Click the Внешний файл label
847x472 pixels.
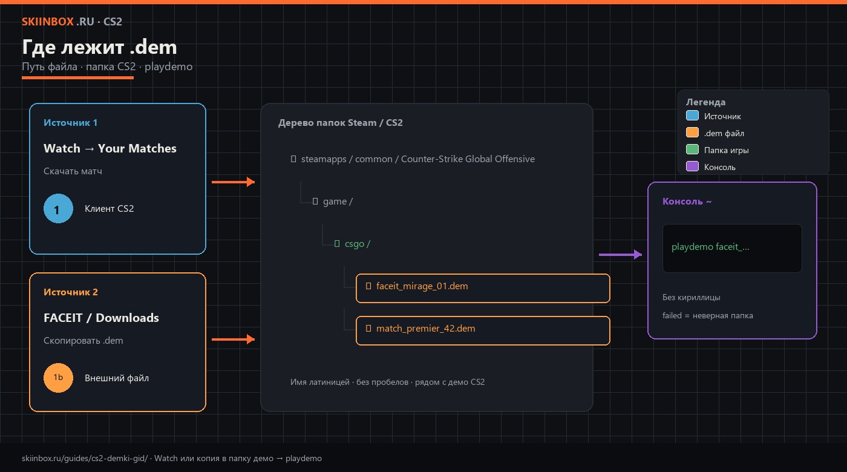coord(117,378)
